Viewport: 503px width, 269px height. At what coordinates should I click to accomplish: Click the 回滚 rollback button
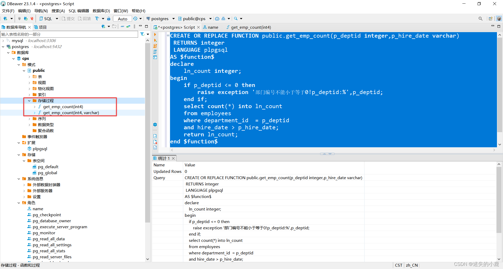pyautogui.click(x=84, y=19)
